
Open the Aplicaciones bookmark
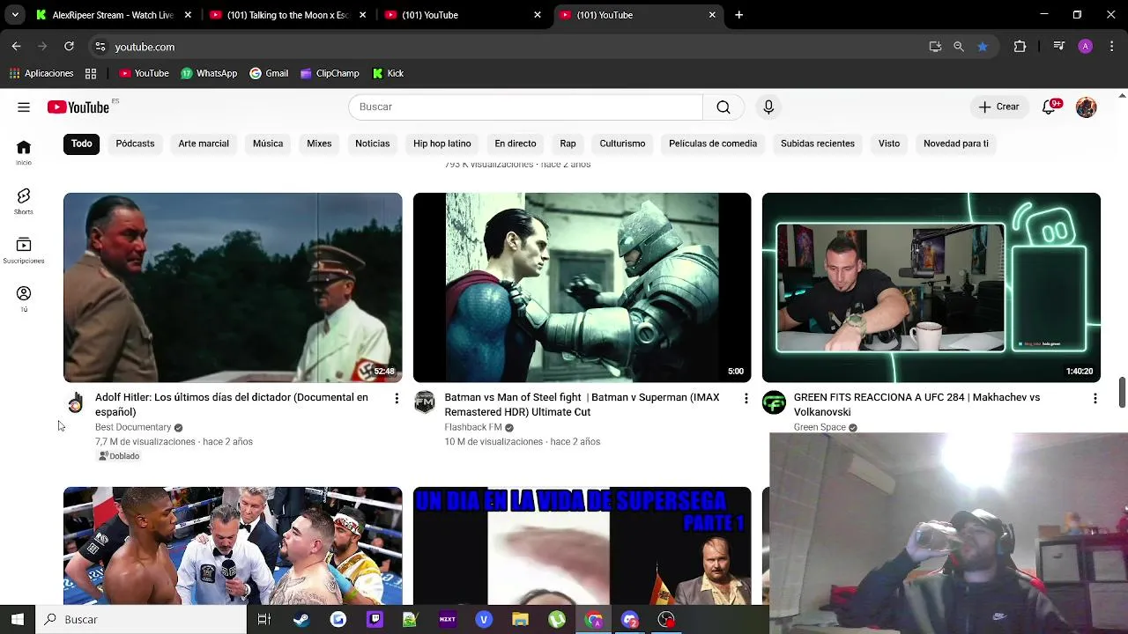41,73
